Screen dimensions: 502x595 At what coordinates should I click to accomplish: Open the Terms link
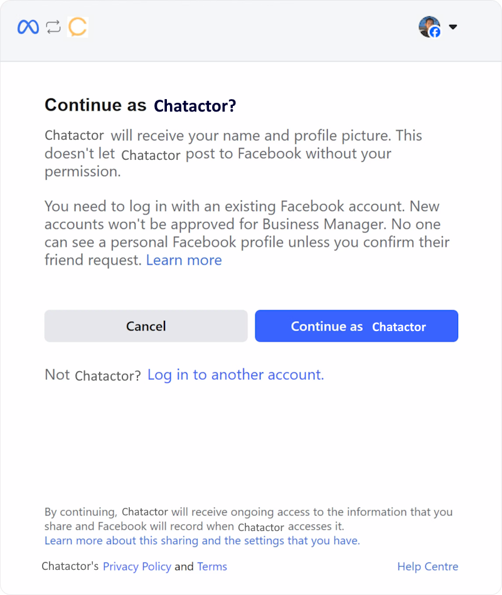coord(212,567)
